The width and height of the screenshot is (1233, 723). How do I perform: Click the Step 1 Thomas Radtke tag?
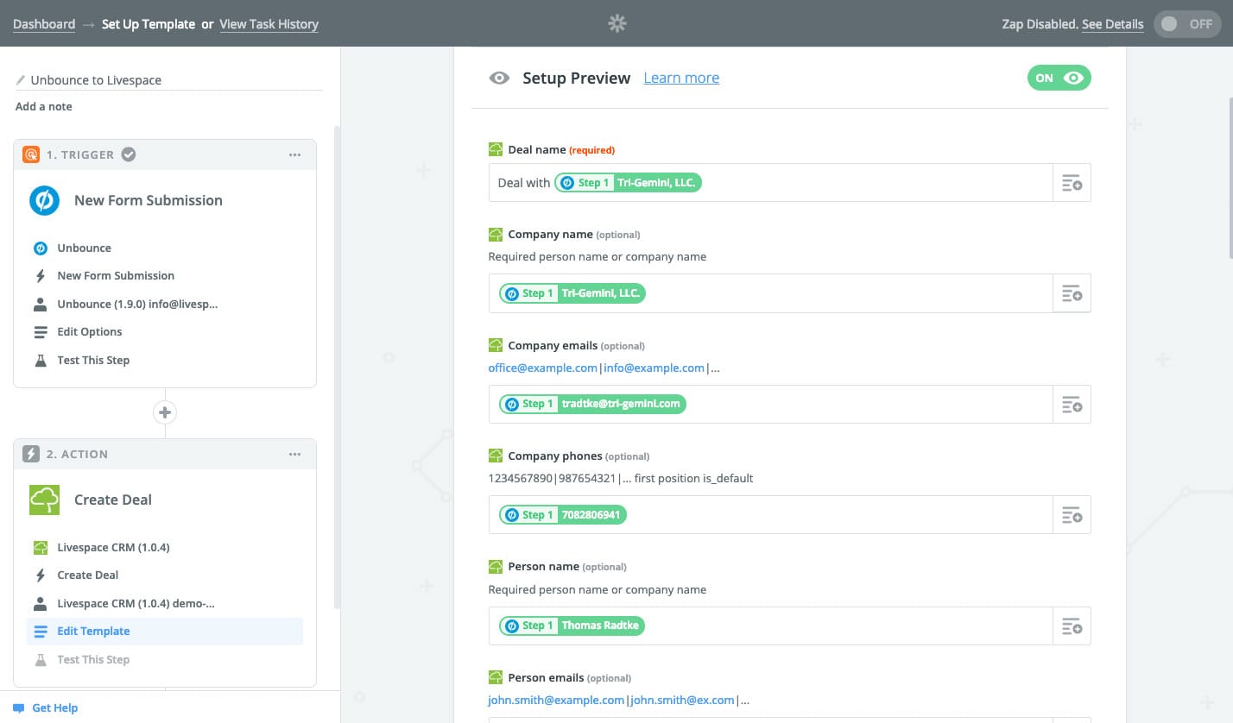pyautogui.click(x=572, y=626)
